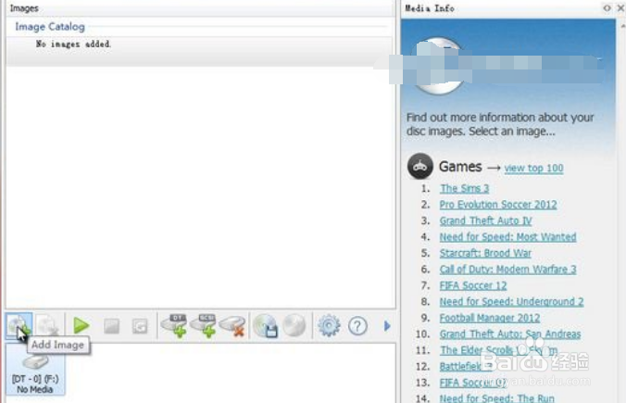The width and height of the screenshot is (626, 403).
Task: Open the view top 100 link
Action: (x=533, y=169)
